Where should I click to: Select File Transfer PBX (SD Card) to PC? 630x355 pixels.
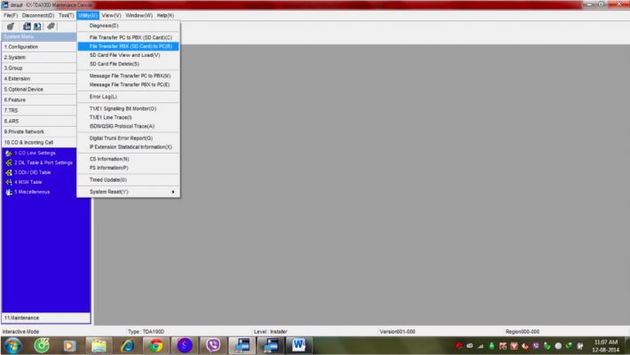pyautogui.click(x=129, y=46)
